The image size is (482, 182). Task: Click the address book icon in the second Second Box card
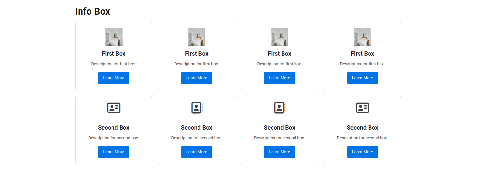coord(197,108)
